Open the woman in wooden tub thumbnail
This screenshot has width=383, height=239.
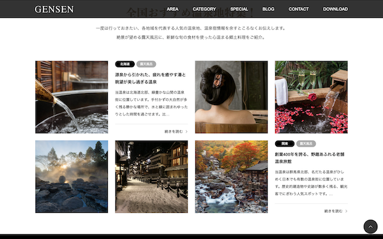(231, 97)
